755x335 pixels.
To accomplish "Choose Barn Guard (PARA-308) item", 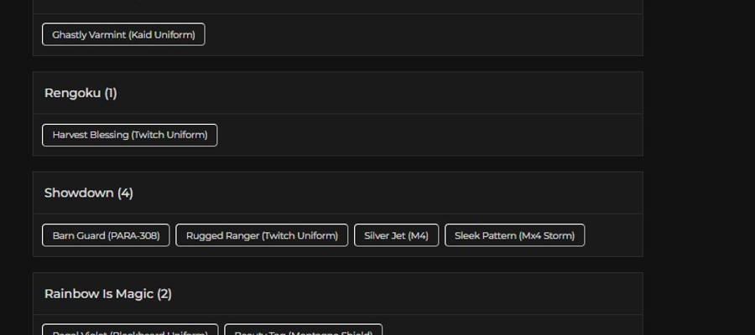I will click(106, 235).
